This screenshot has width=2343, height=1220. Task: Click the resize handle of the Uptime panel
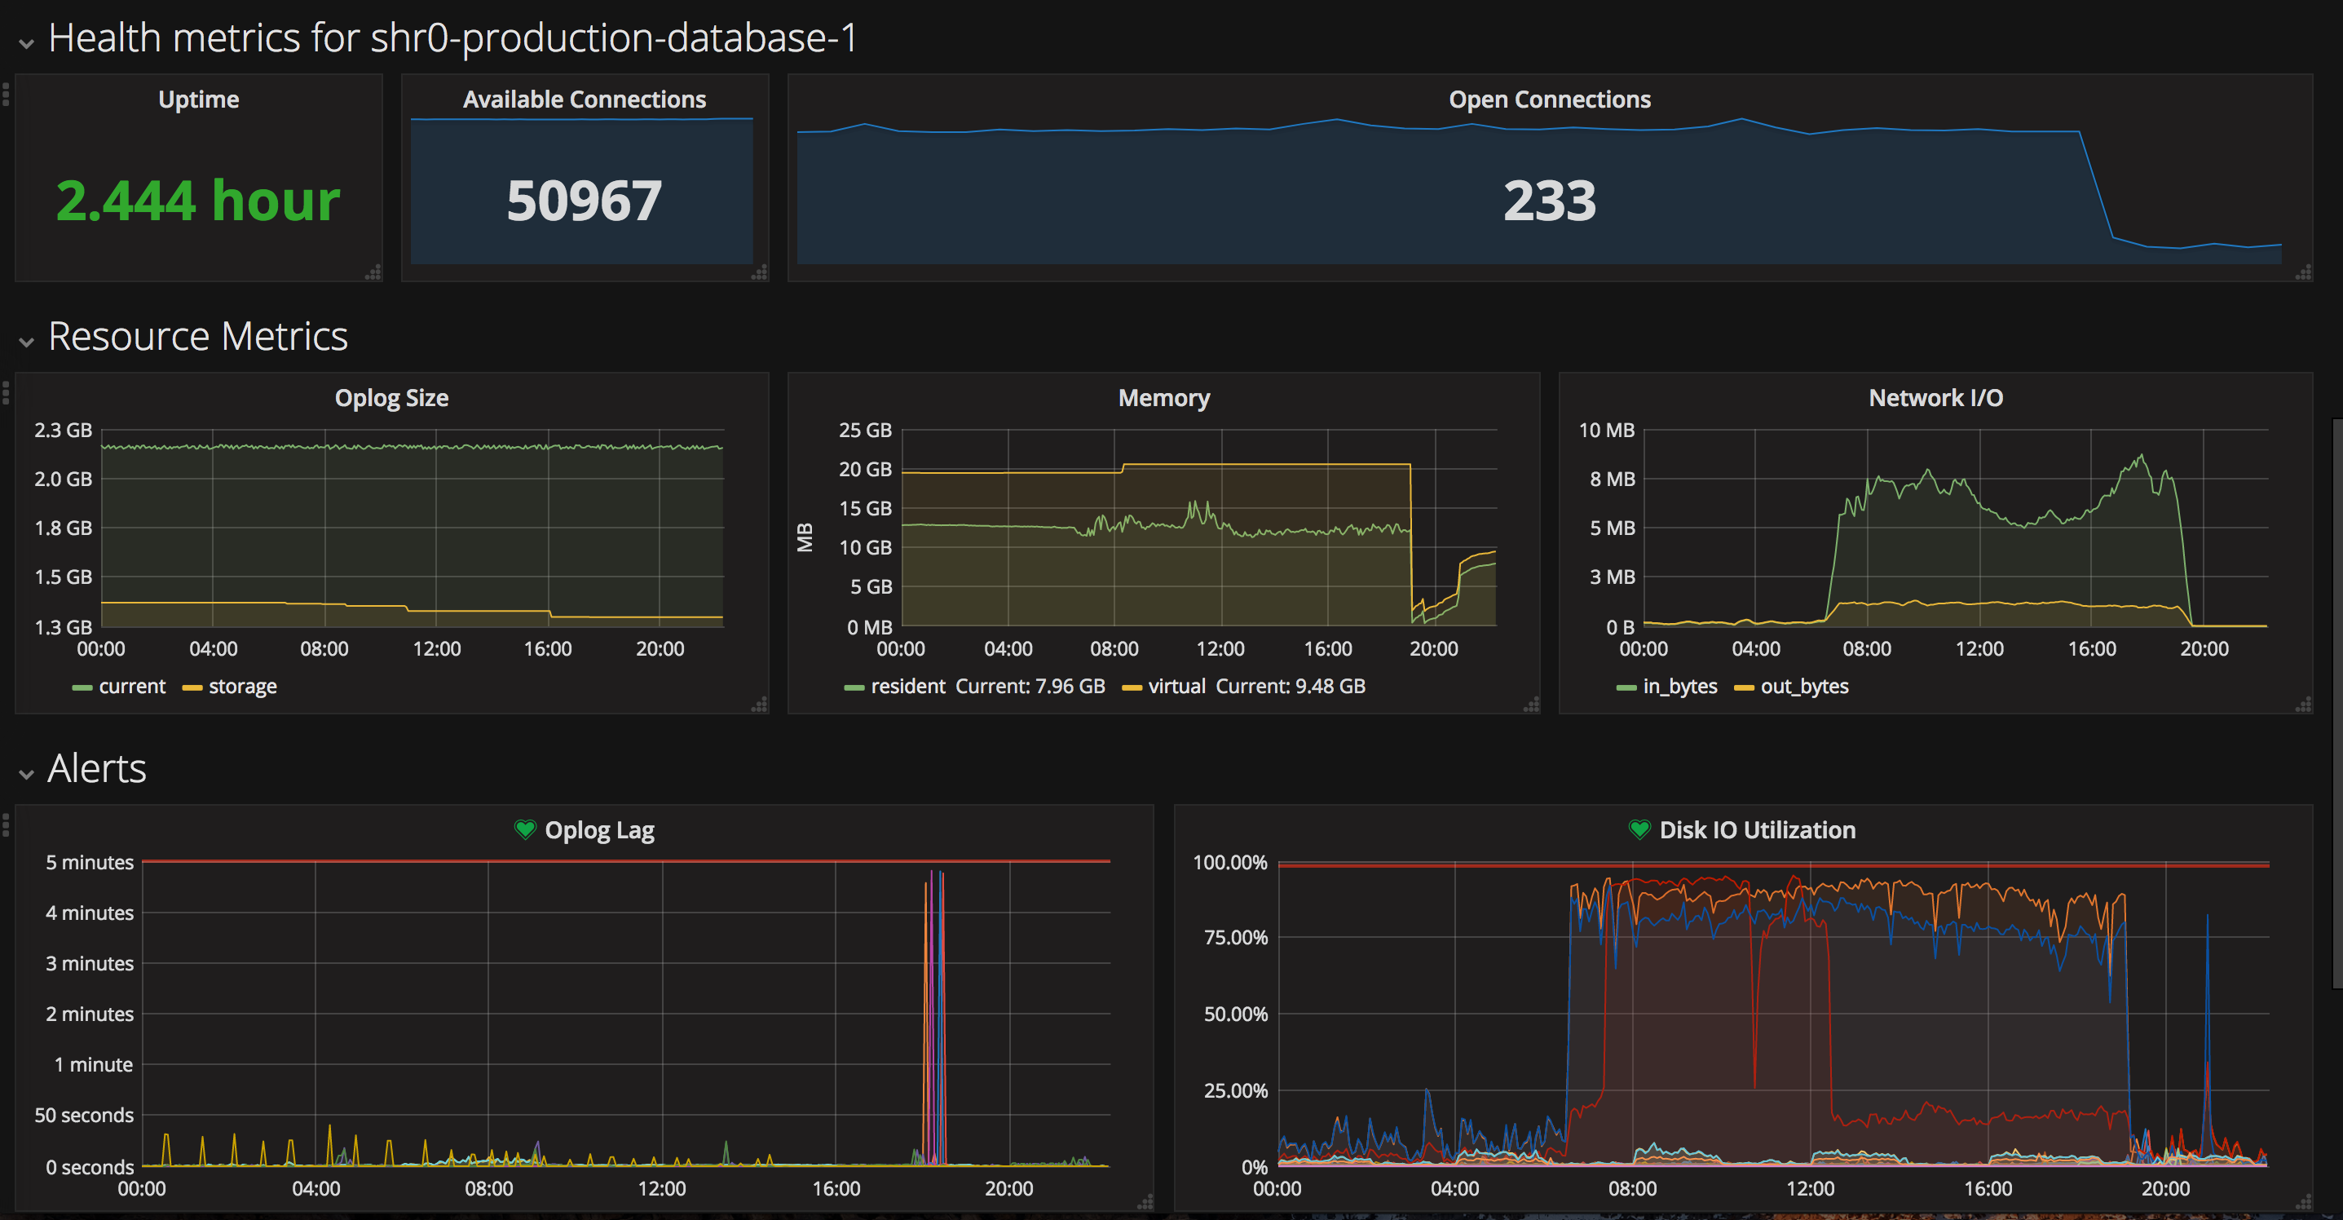point(373,272)
